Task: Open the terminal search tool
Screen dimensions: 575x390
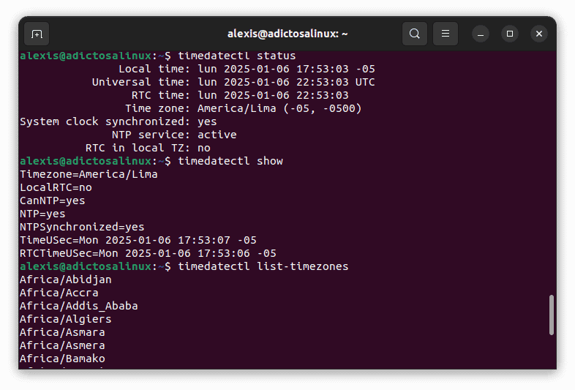Action: (x=415, y=34)
